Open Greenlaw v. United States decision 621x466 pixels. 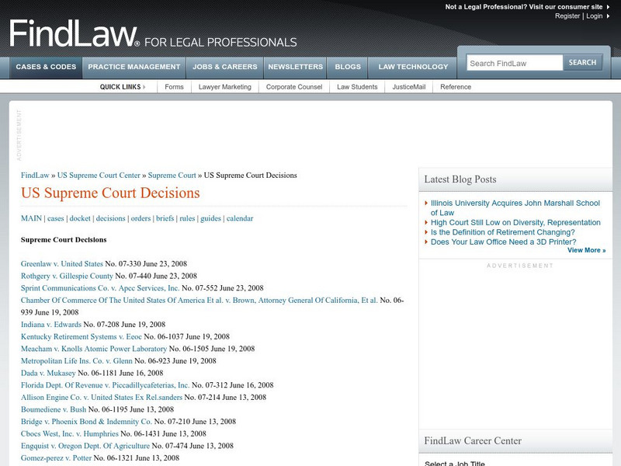(62, 264)
